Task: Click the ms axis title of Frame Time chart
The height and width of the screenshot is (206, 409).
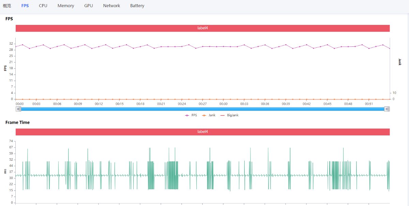Action: [5, 172]
